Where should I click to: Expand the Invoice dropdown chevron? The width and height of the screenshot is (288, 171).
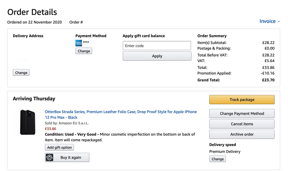279,22
